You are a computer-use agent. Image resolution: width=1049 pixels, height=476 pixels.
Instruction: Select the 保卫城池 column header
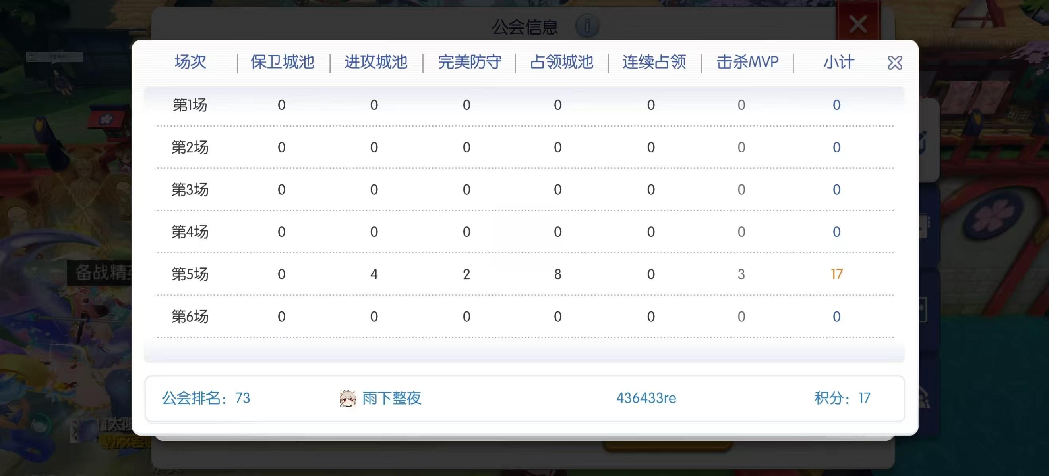point(282,62)
